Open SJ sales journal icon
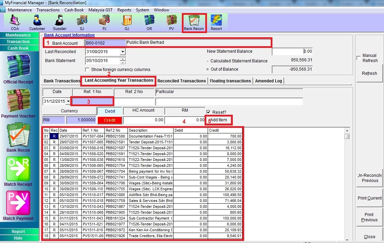 pyautogui.click(x=82, y=22)
